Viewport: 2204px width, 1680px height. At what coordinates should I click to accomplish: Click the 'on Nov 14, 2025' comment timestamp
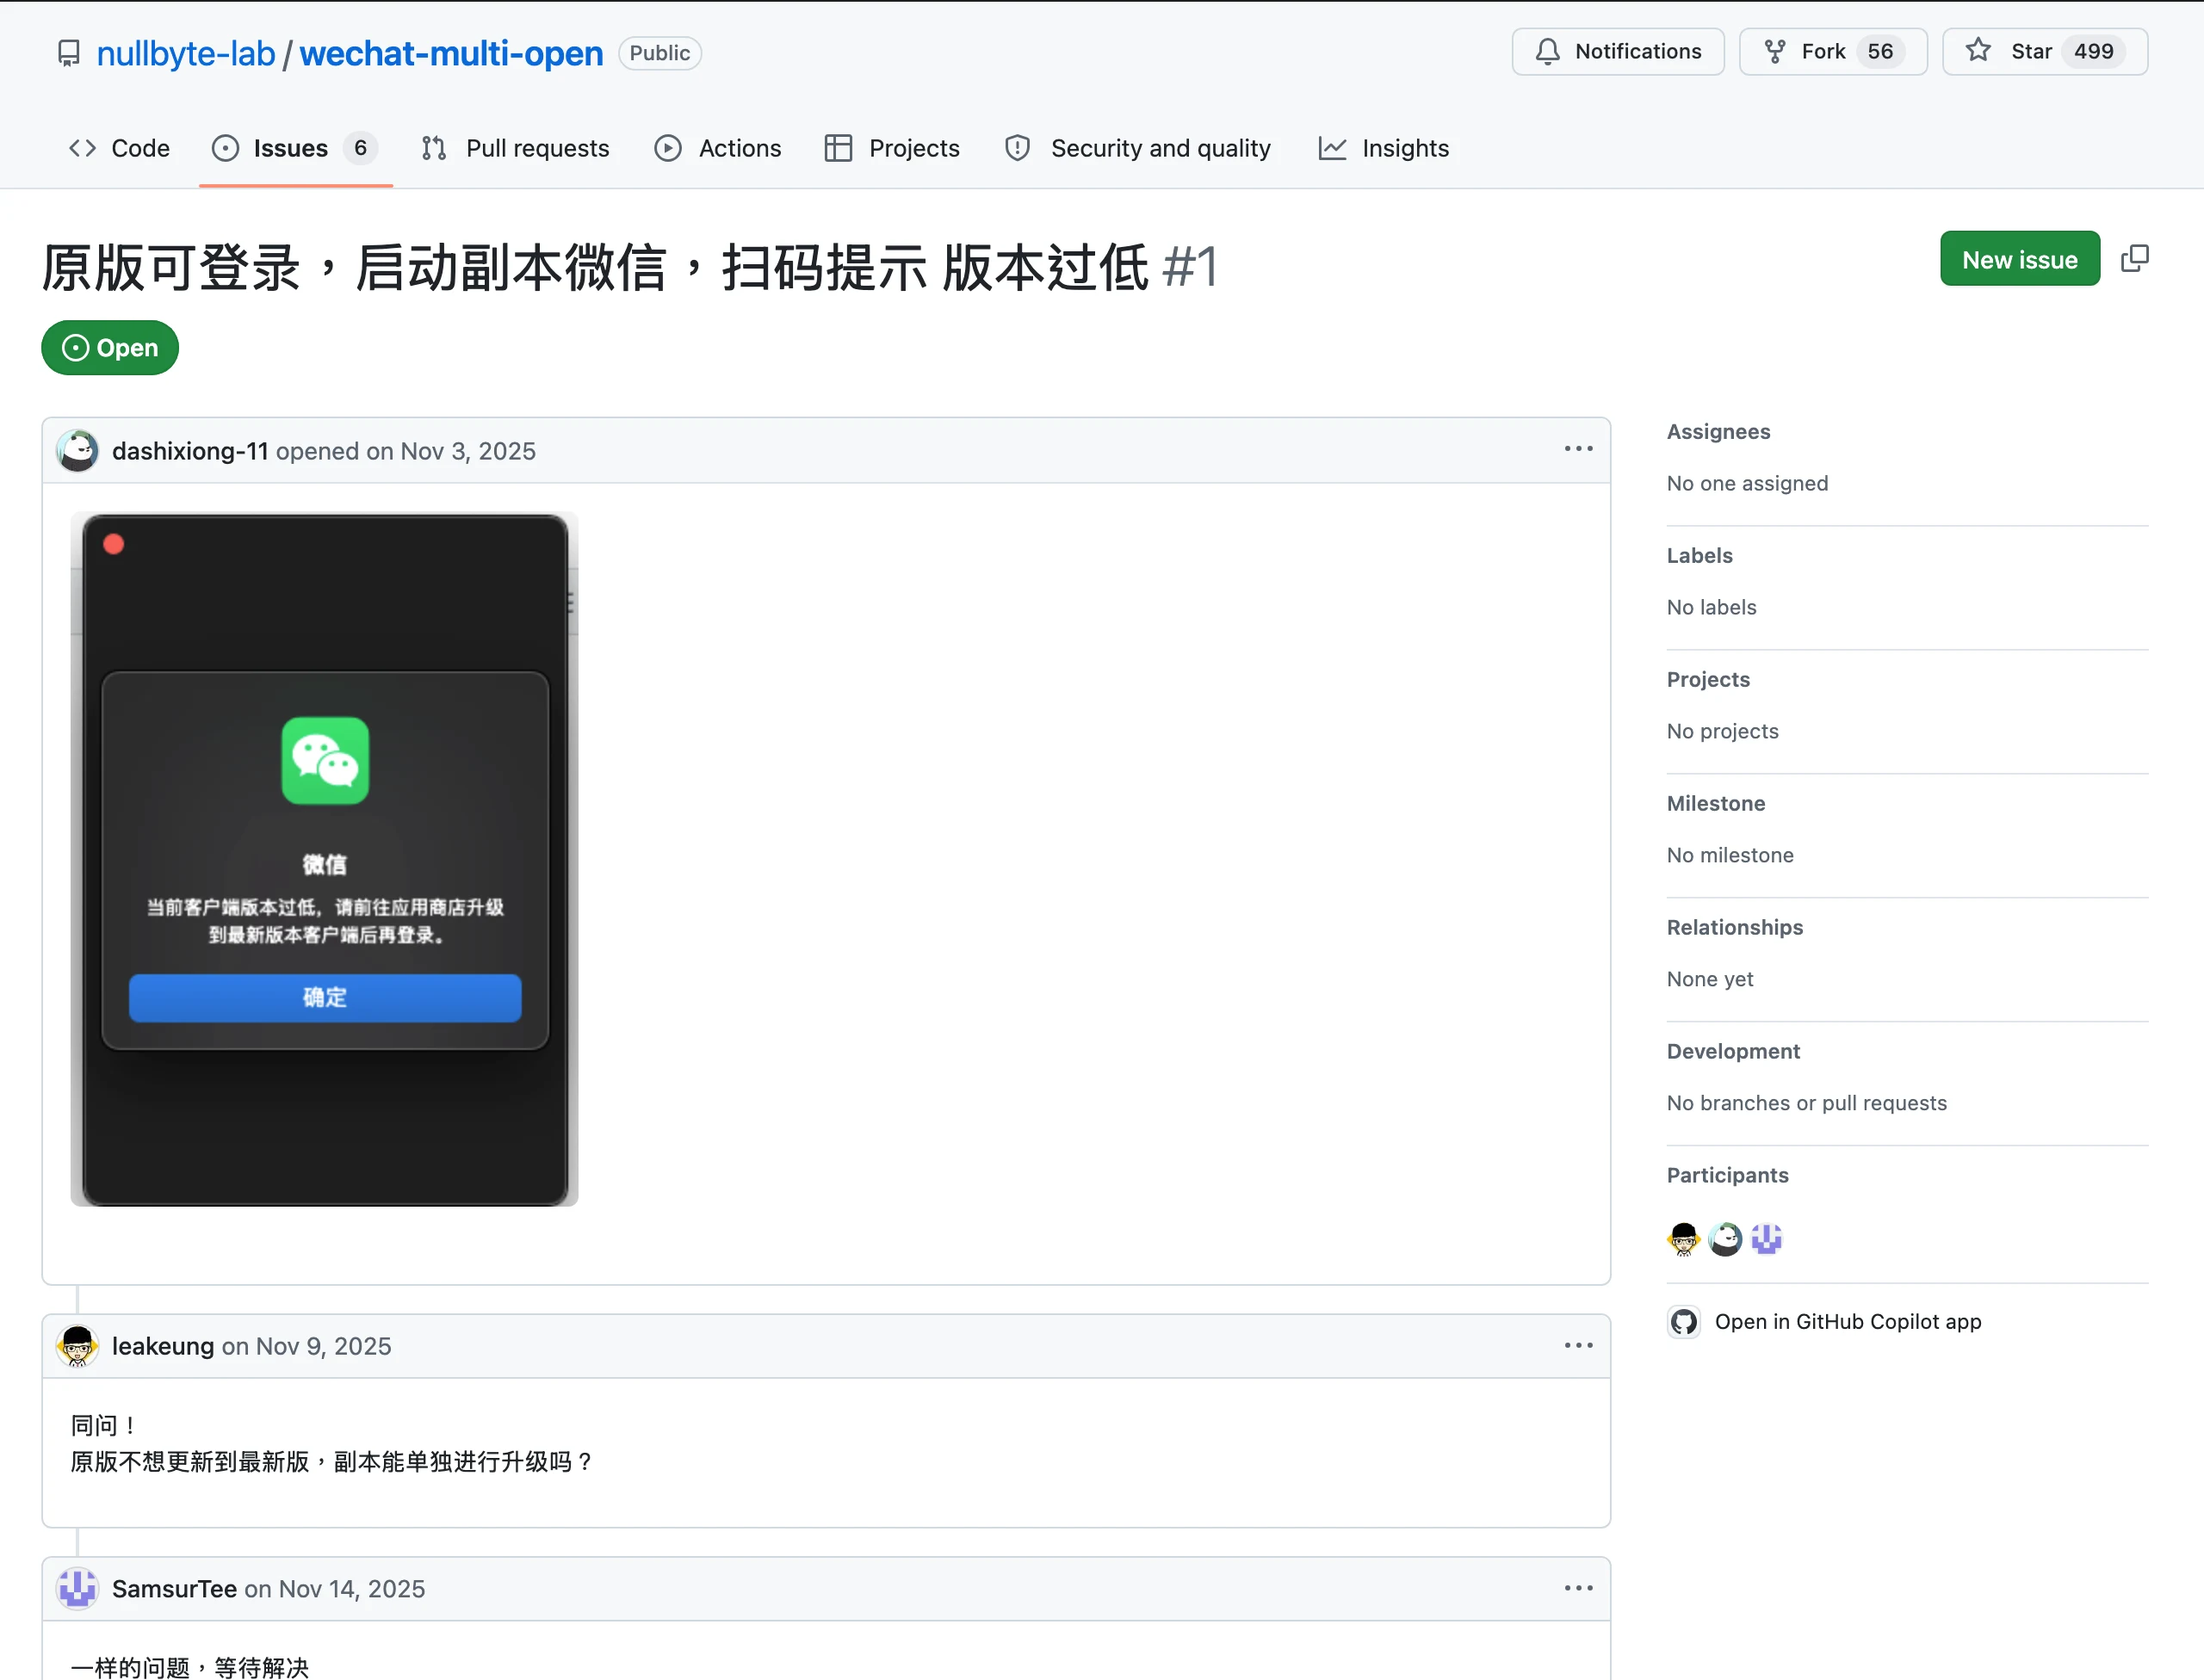click(335, 1589)
